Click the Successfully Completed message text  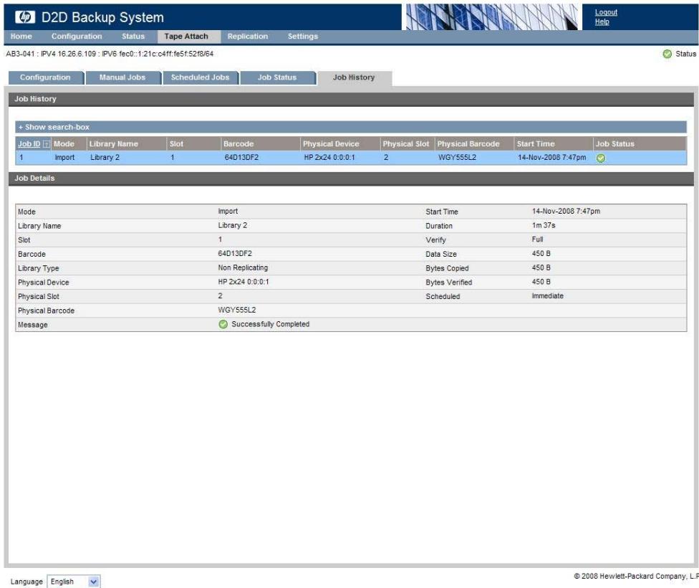pyautogui.click(x=270, y=324)
